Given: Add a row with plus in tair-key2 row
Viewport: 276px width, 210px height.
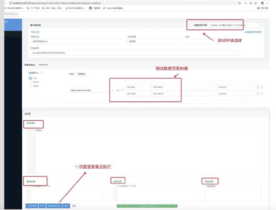Looking at the screenshot, I should (x=258, y=93).
